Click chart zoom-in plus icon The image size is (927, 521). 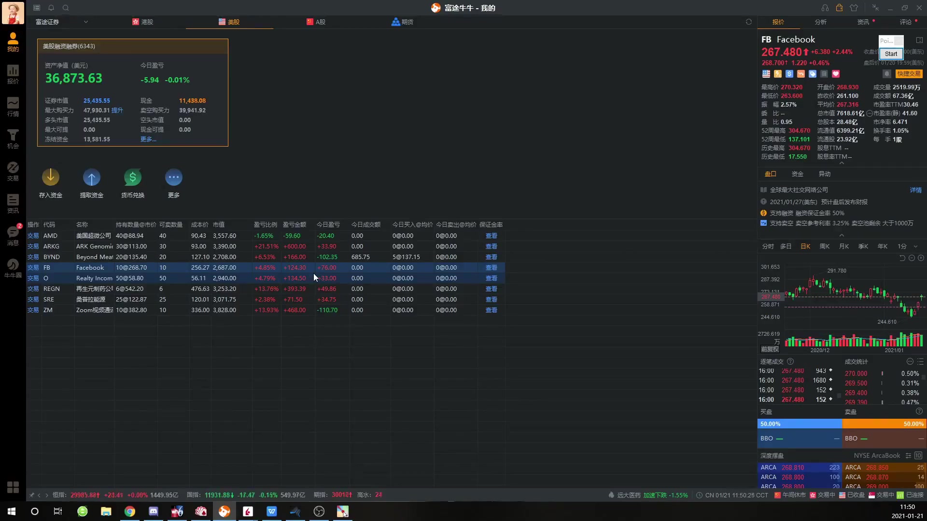[x=921, y=258]
